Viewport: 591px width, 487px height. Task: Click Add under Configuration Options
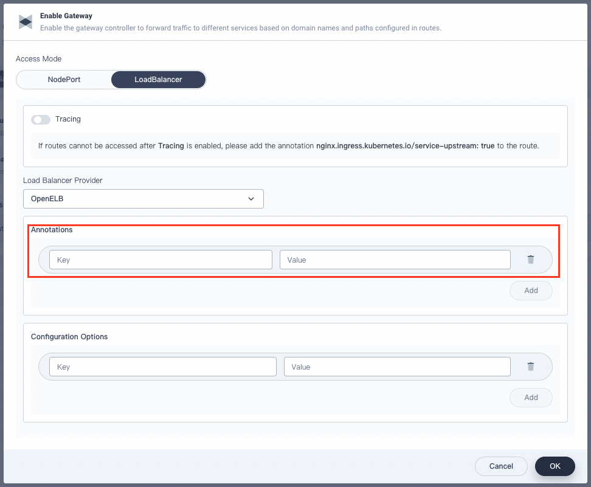tap(531, 397)
